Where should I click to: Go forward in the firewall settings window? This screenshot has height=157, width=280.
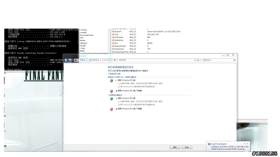coord(70,60)
